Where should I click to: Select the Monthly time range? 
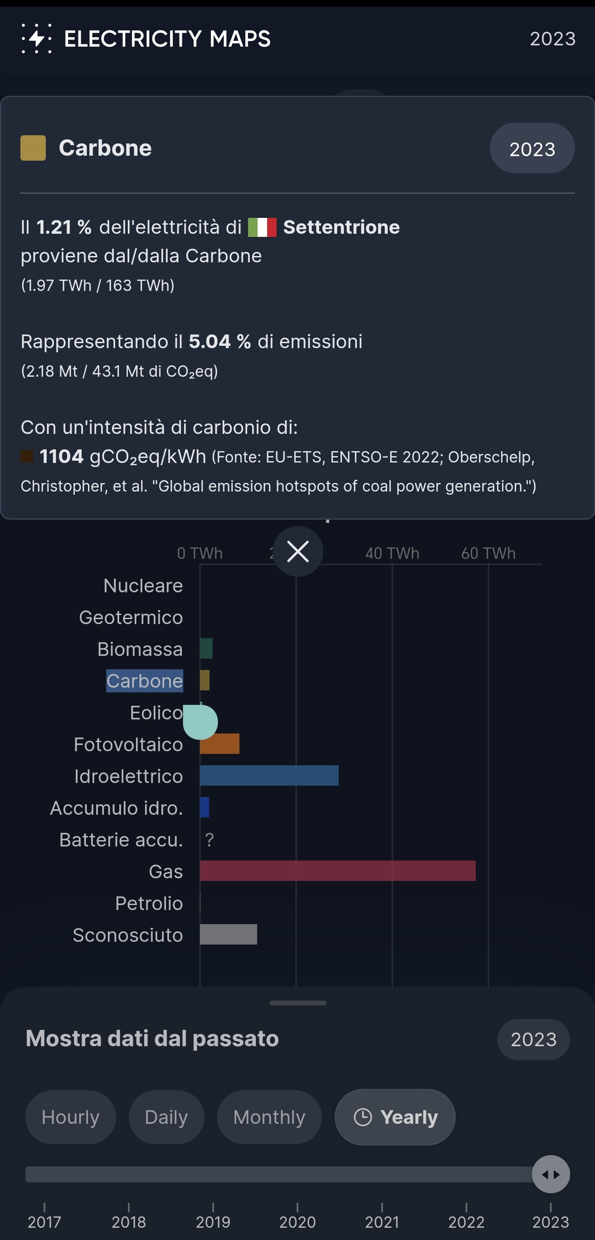(269, 1117)
